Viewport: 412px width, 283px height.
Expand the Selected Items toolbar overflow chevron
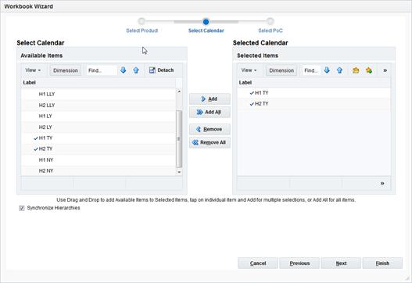click(385, 70)
